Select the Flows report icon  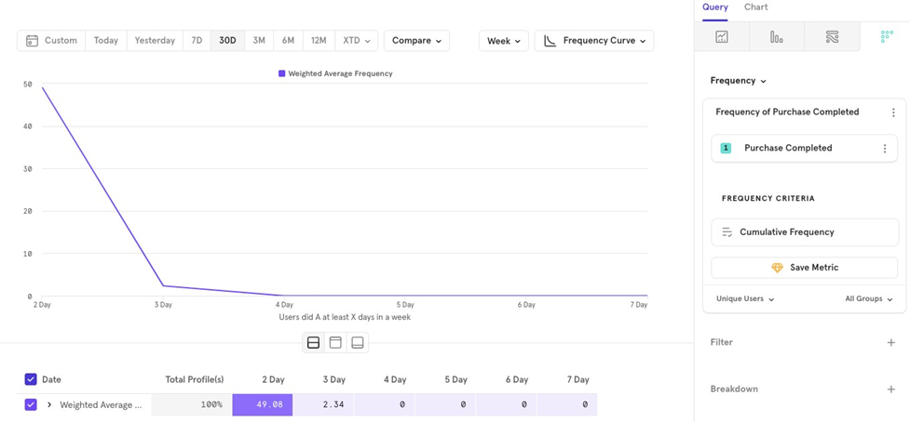click(832, 37)
